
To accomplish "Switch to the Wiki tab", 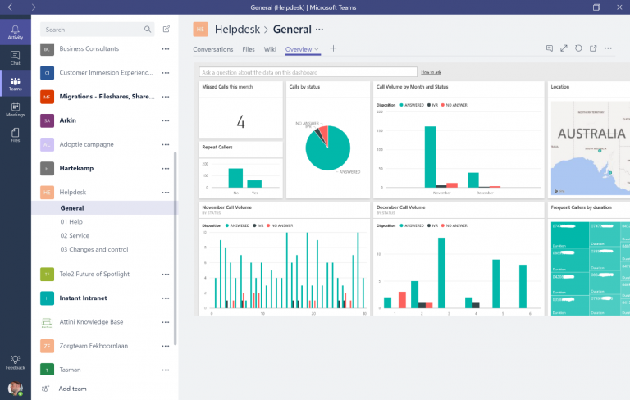I will point(270,49).
